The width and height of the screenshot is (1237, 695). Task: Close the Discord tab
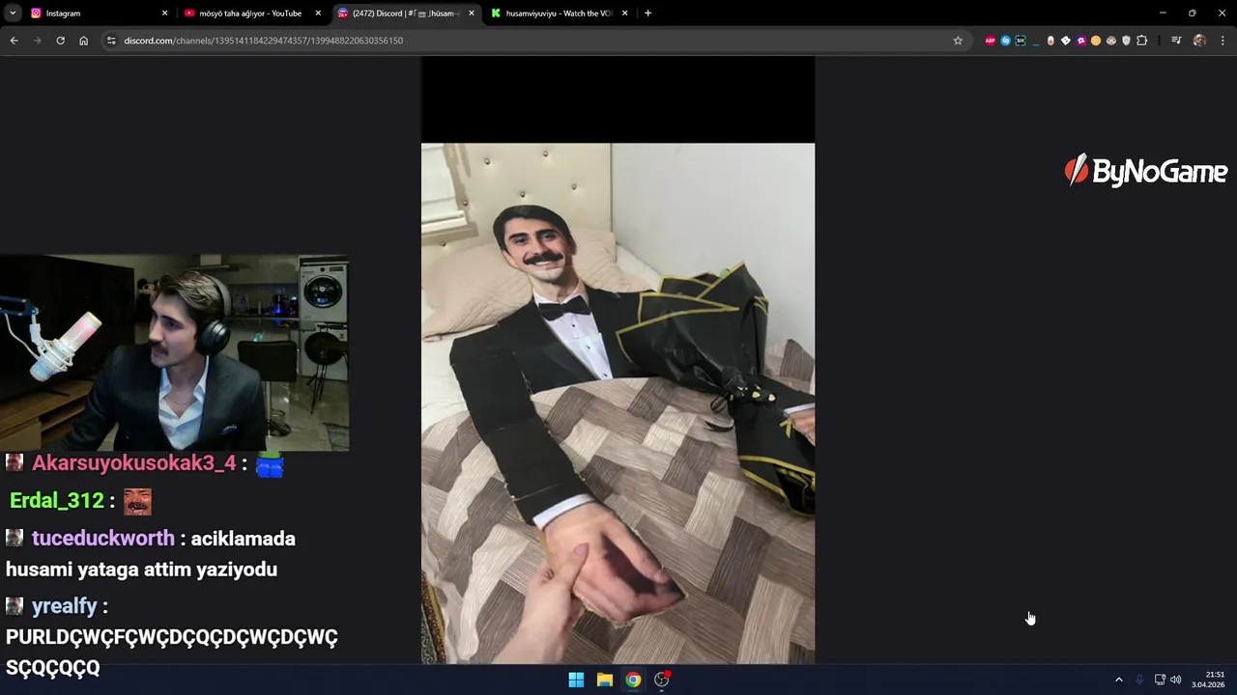tap(472, 14)
